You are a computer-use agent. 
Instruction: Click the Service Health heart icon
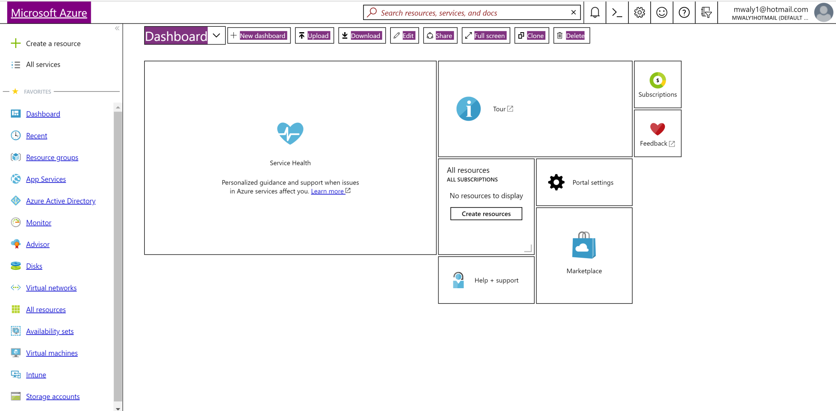click(x=290, y=133)
